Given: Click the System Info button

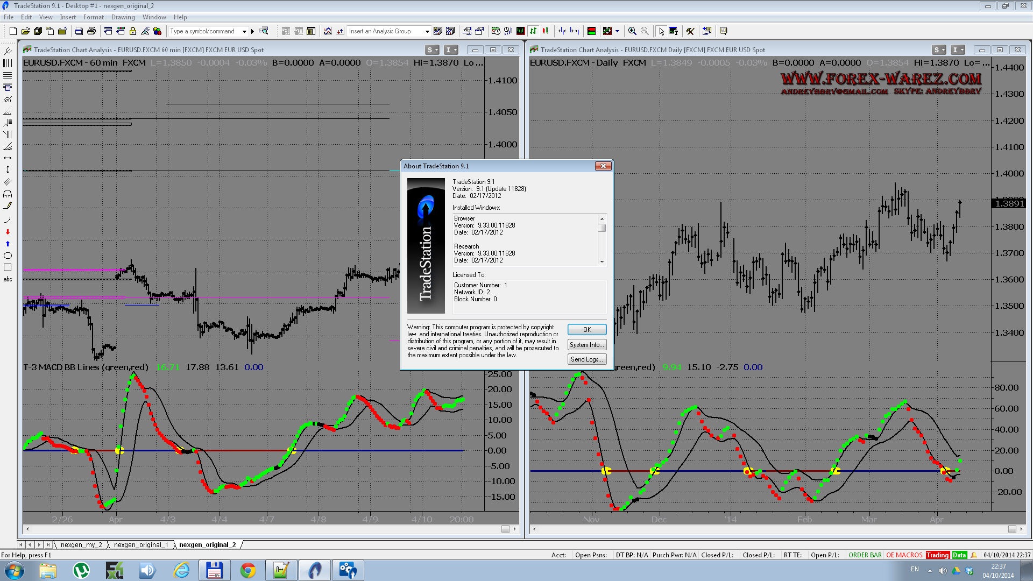Looking at the screenshot, I should pyautogui.click(x=586, y=345).
